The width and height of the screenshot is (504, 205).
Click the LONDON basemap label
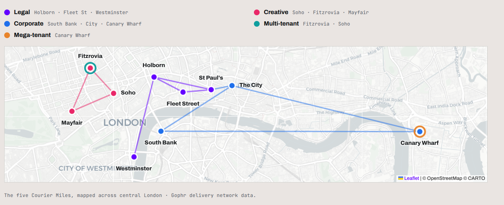point(125,123)
